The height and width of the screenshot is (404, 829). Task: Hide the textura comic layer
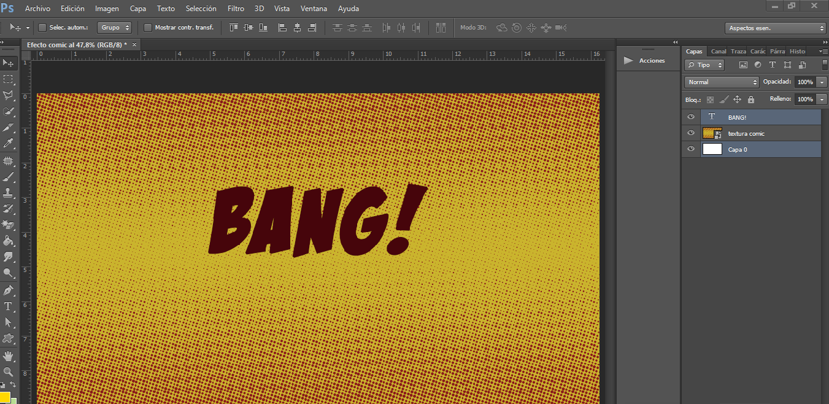691,133
